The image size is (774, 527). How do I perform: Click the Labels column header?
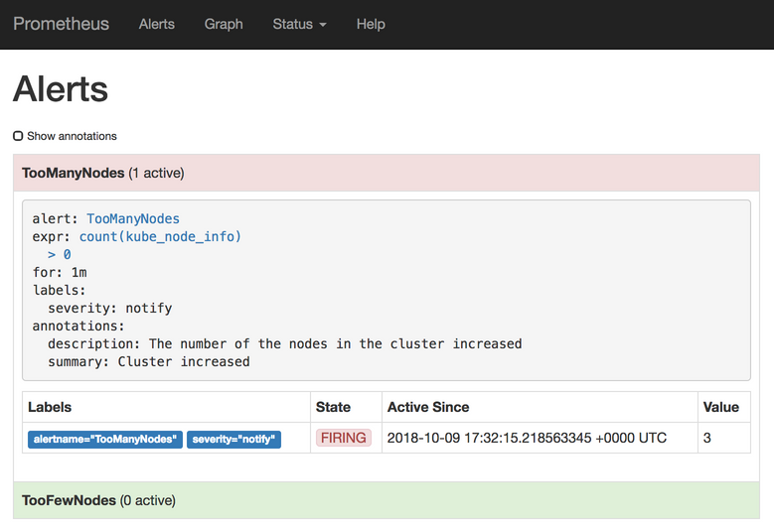click(50, 407)
